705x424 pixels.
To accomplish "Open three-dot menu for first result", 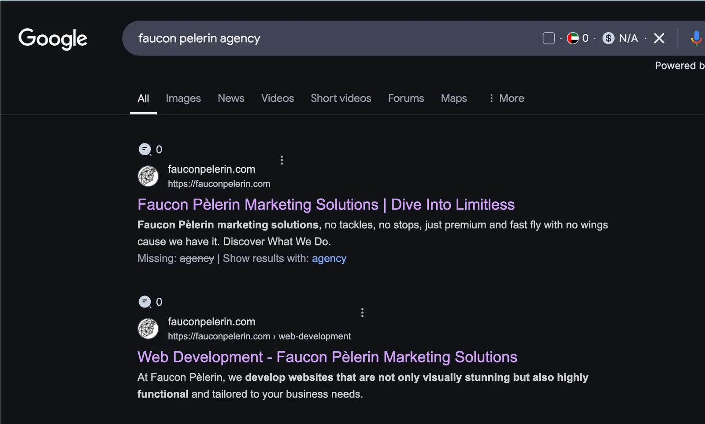I will pos(282,160).
